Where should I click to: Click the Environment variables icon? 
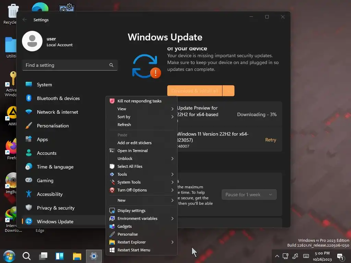point(112,218)
